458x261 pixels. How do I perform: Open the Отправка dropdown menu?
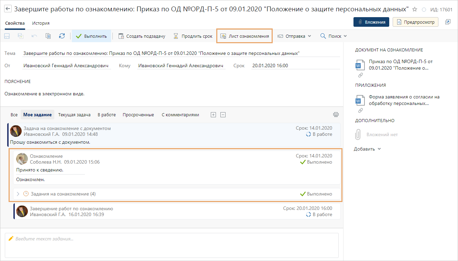click(294, 36)
